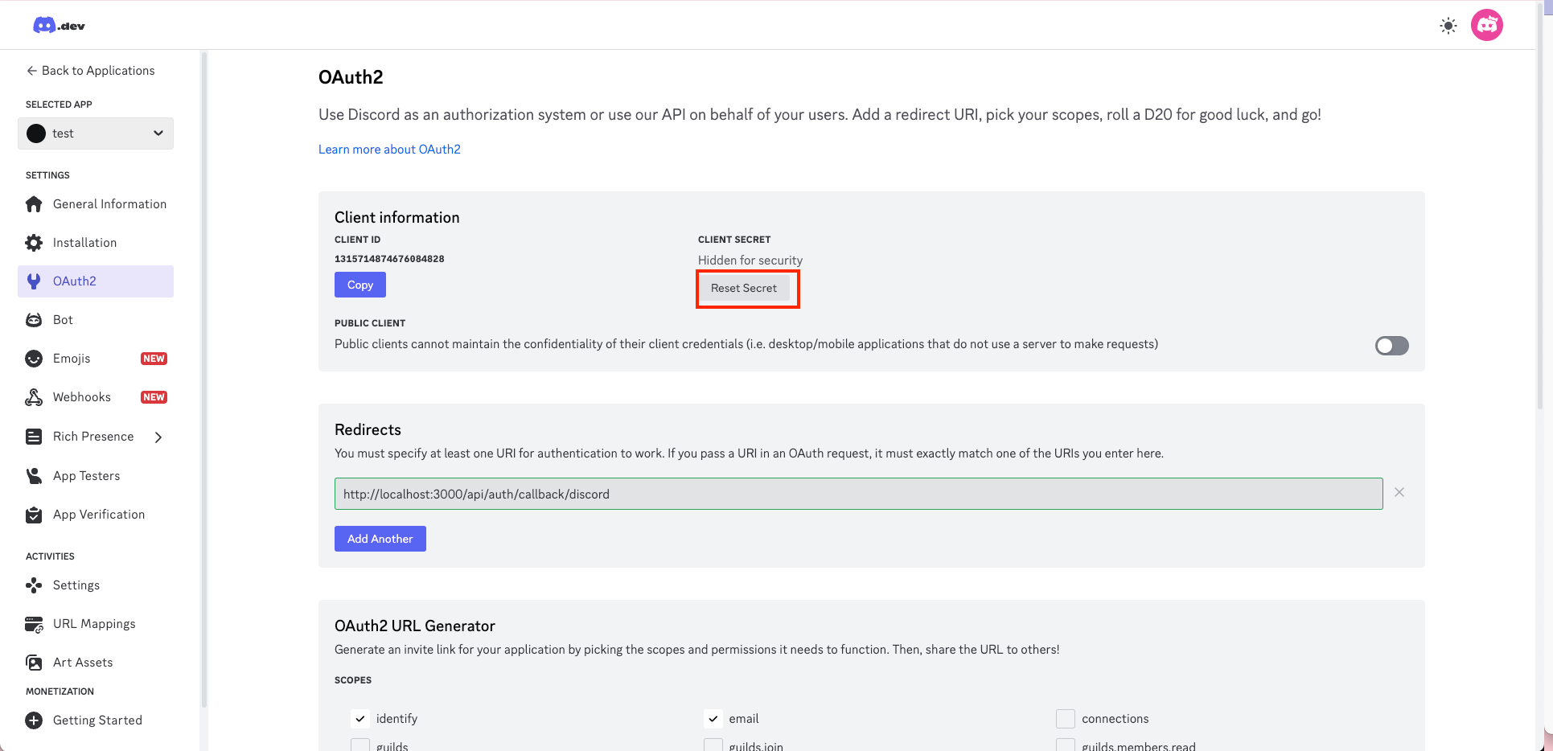Uncheck the identify scope checkbox
The image size is (1553, 751).
(x=360, y=719)
